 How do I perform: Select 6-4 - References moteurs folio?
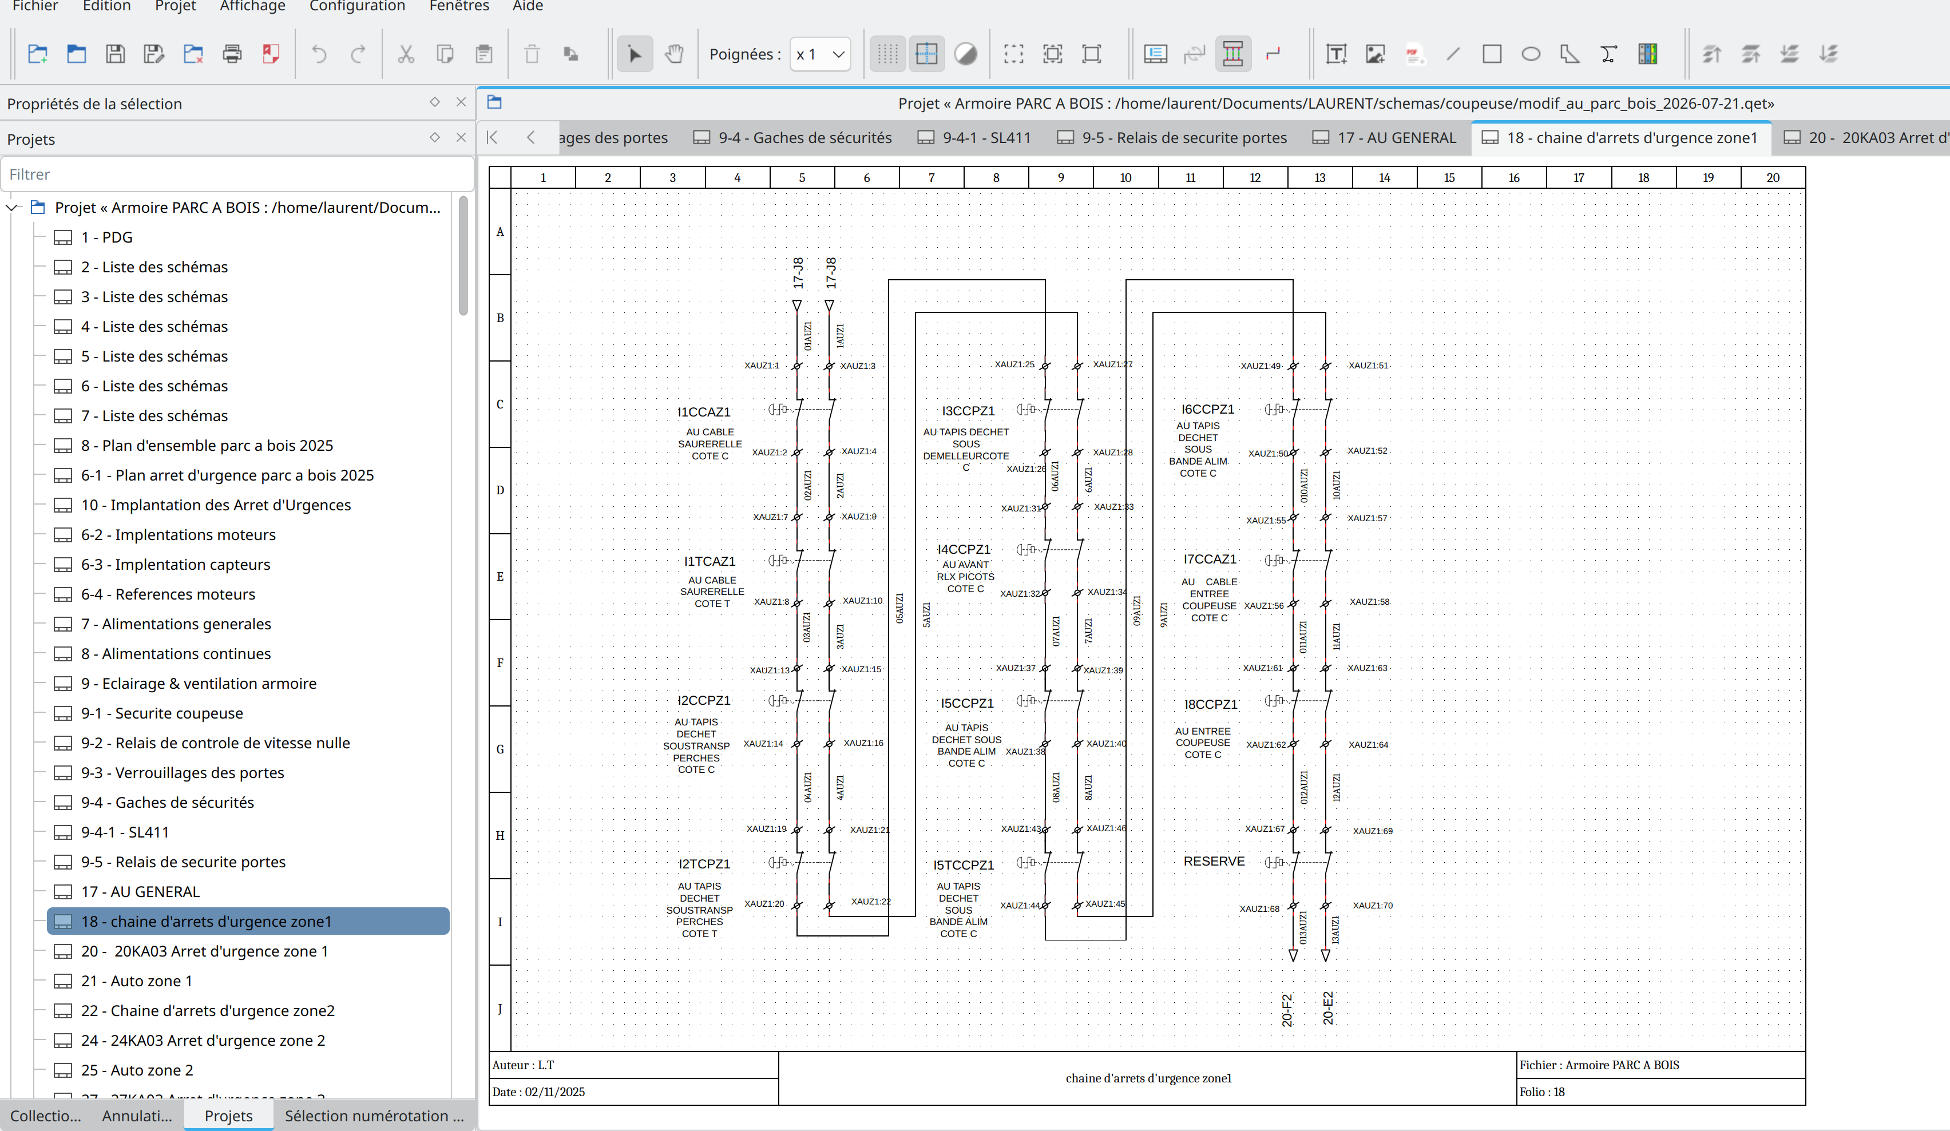tap(168, 594)
